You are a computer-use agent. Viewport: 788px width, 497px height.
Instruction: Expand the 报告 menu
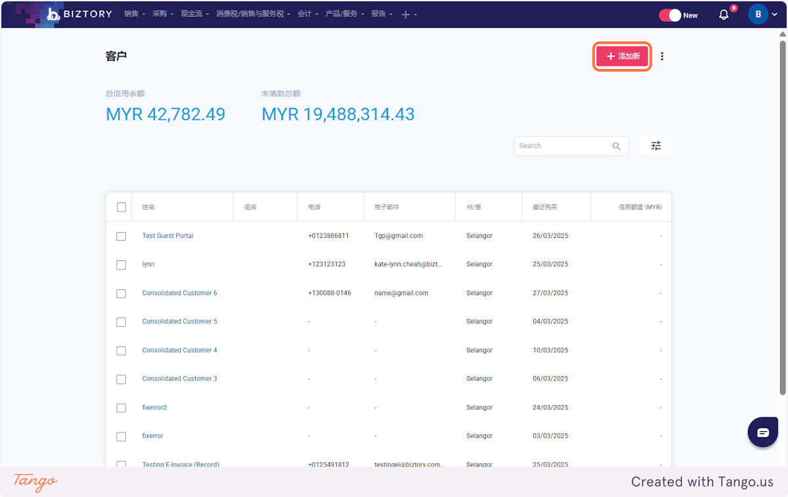click(382, 14)
